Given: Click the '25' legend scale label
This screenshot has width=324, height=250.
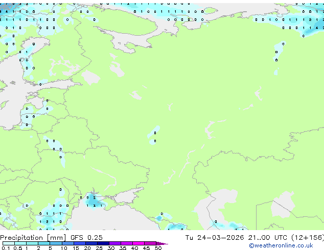Looking at the screenshot, I should coord(99,248).
